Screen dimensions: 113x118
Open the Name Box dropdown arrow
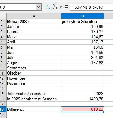click(39, 7)
